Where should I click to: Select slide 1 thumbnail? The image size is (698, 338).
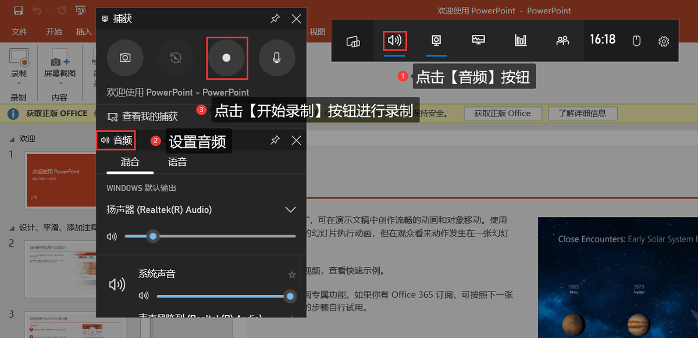click(x=60, y=180)
